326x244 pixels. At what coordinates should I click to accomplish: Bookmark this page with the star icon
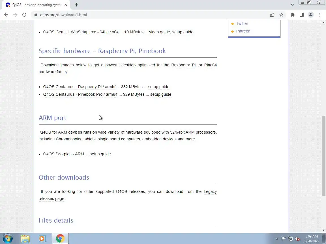click(281, 15)
